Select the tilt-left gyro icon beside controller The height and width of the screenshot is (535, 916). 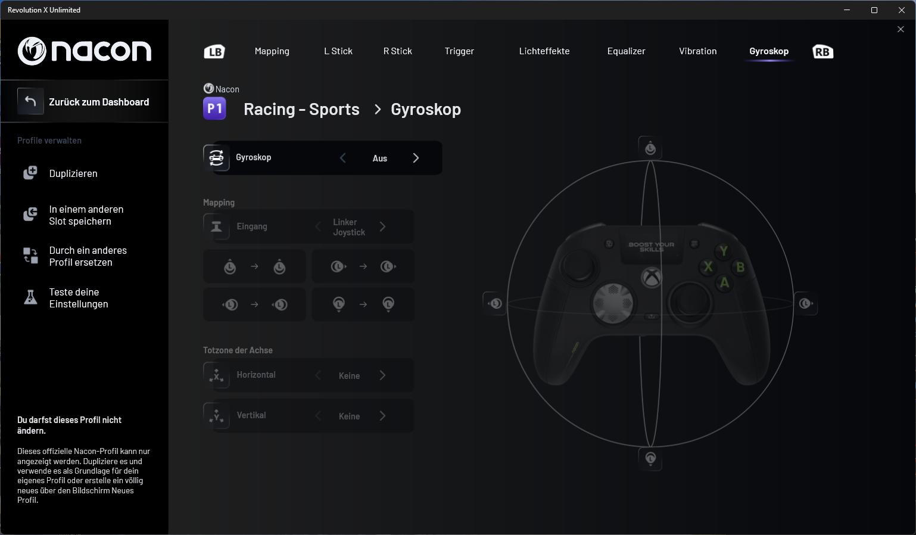tap(494, 303)
